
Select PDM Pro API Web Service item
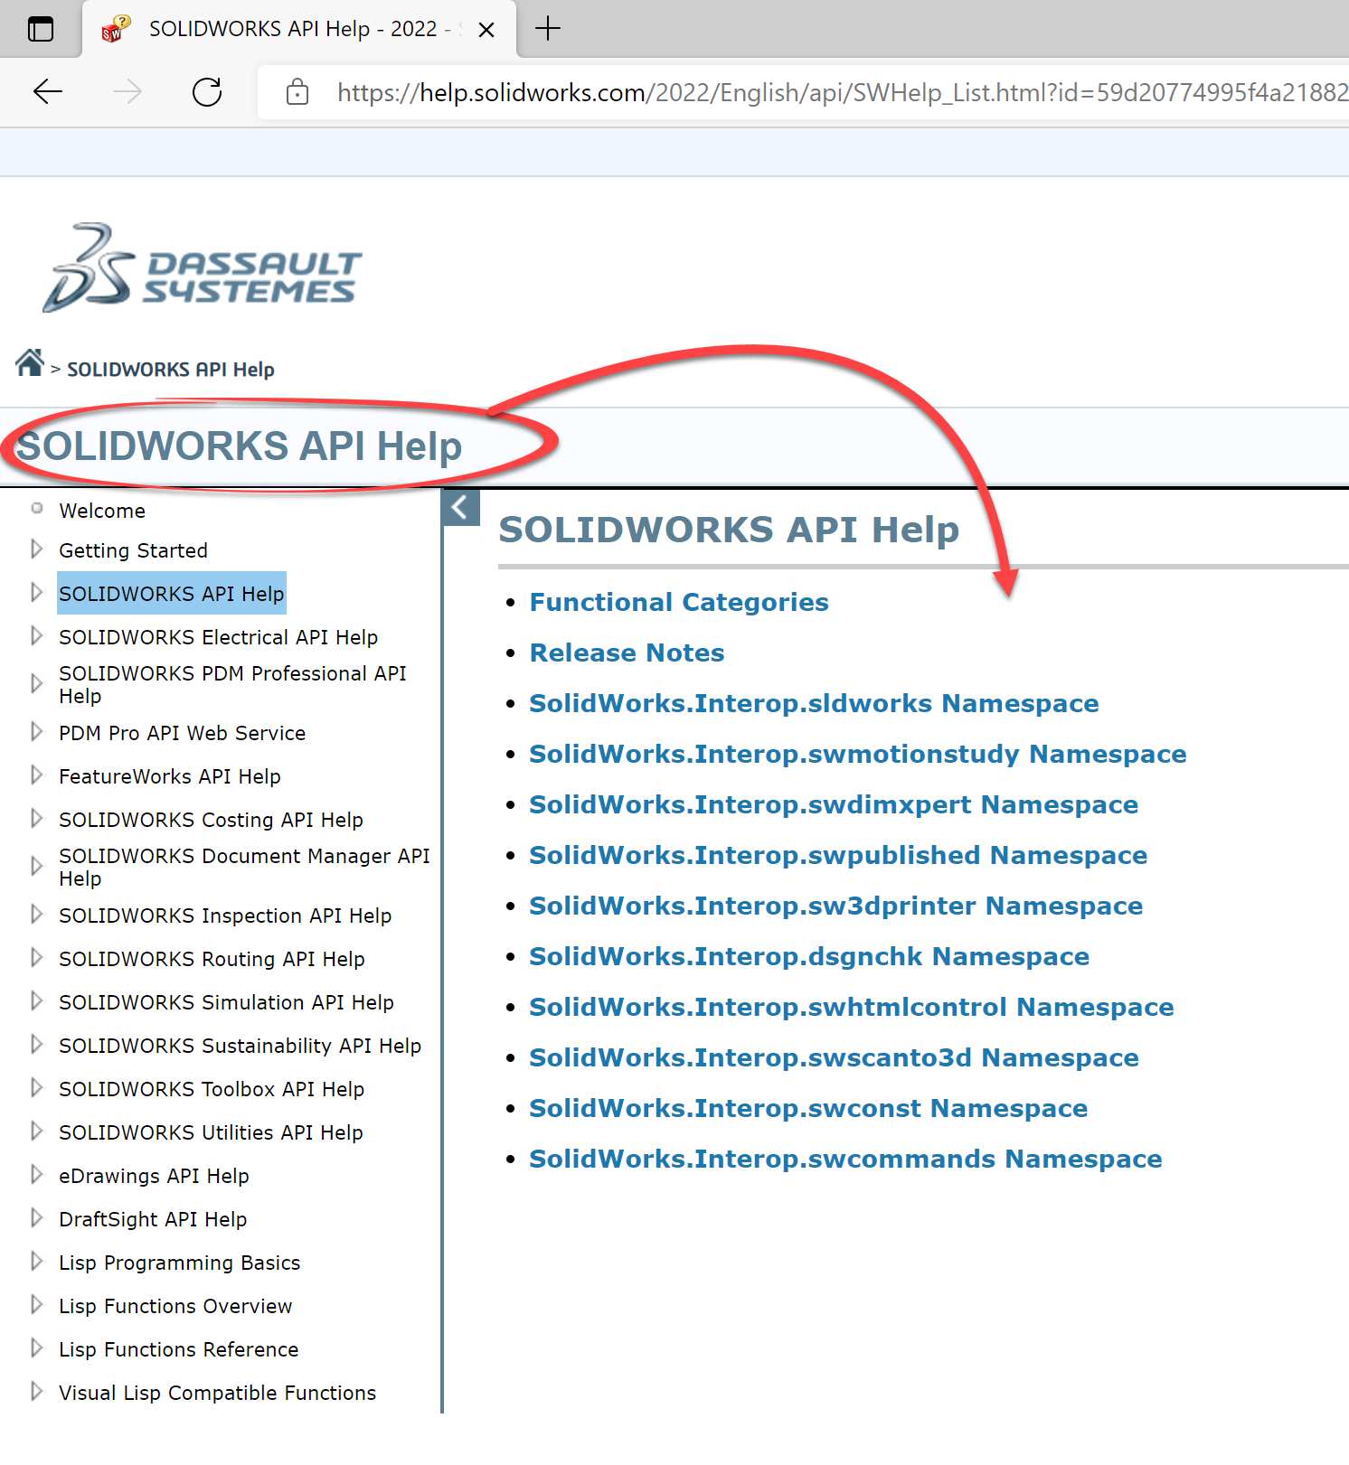point(182,733)
